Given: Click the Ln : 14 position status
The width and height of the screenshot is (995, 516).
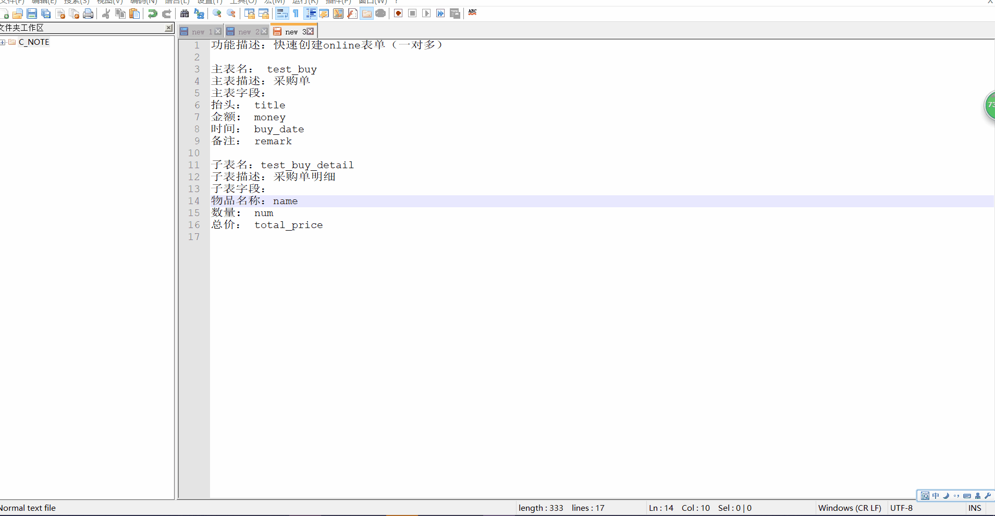Looking at the screenshot, I should tap(661, 508).
